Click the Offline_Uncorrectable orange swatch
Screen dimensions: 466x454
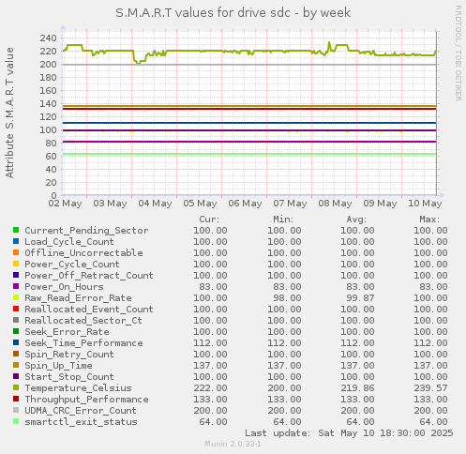click(16, 252)
